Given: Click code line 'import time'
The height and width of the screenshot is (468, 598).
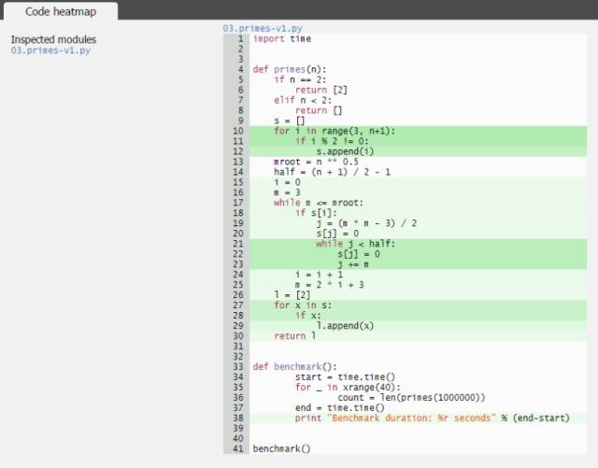Looking at the screenshot, I should pyautogui.click(x=281, y=38).
